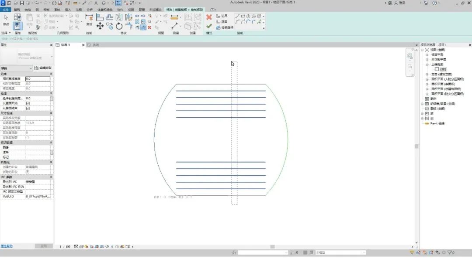Screen dimensions: 472x265
Task: Select the Align tool
Action: tap(100, 17)
